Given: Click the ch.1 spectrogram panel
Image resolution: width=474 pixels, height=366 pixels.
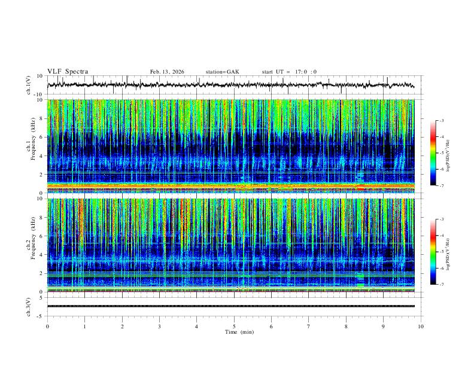Looking at the screenshot, I should coord(230,146).
